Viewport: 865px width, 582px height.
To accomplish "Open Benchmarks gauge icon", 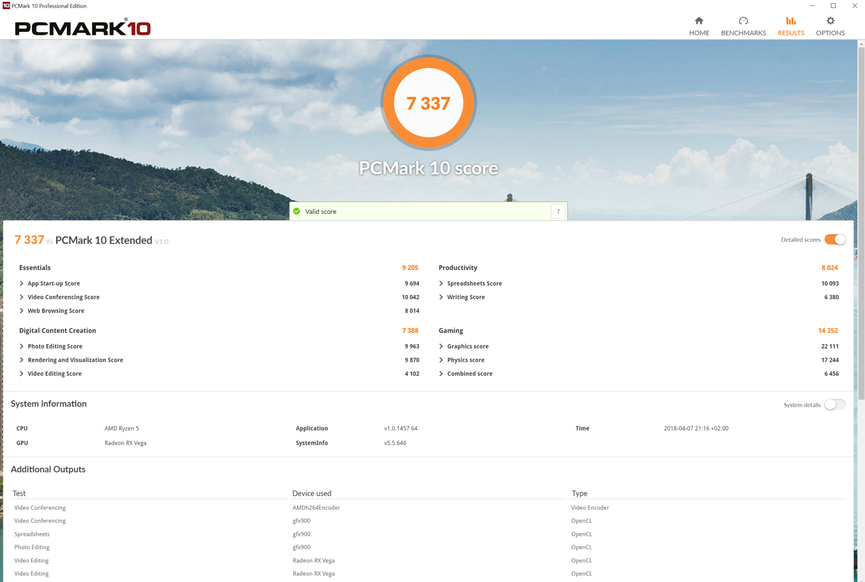I will tap(743, 21).
